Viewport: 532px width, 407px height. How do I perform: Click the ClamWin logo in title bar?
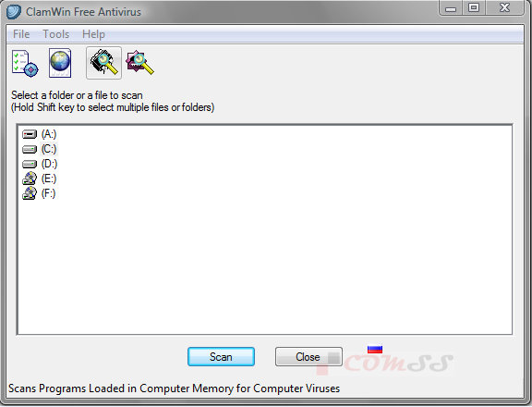[14, 12]
